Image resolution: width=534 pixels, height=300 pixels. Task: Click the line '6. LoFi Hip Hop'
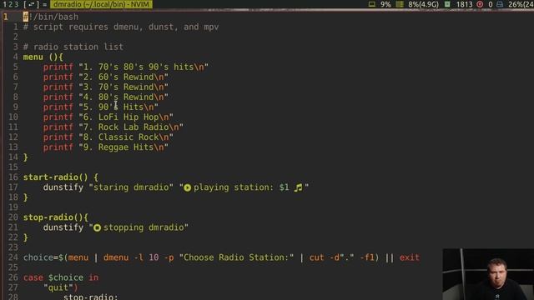coord(108,117)
